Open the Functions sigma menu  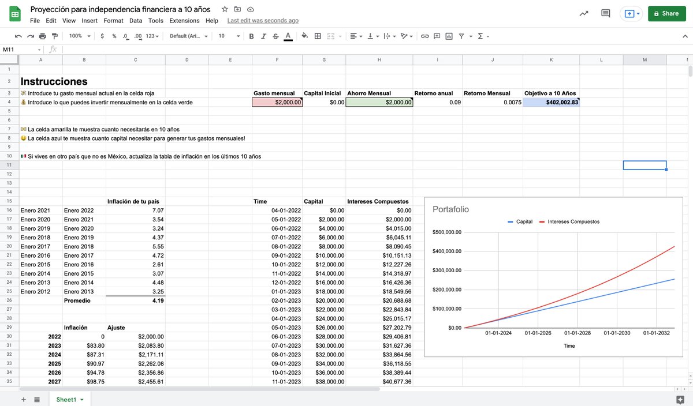(x=483, y=36)
